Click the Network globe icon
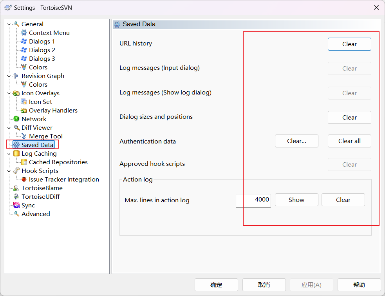This screenshot has height=296, width=385. [x=16, y=119]
